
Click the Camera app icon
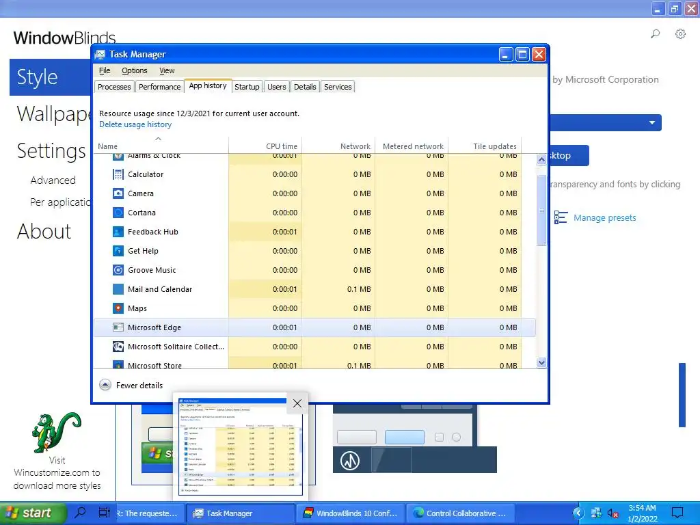coord(118,193)
